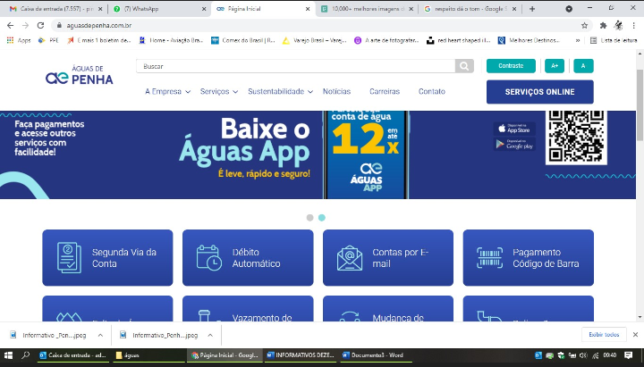Open Contas por E-mail envelope card
This screenshot has width=644, height=367.
pos(388,257)
